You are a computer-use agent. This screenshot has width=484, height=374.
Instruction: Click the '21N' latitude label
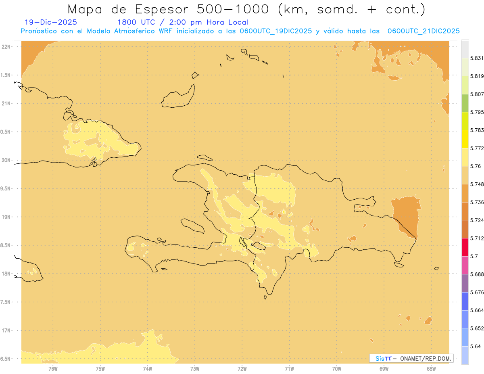click(6, 103)
